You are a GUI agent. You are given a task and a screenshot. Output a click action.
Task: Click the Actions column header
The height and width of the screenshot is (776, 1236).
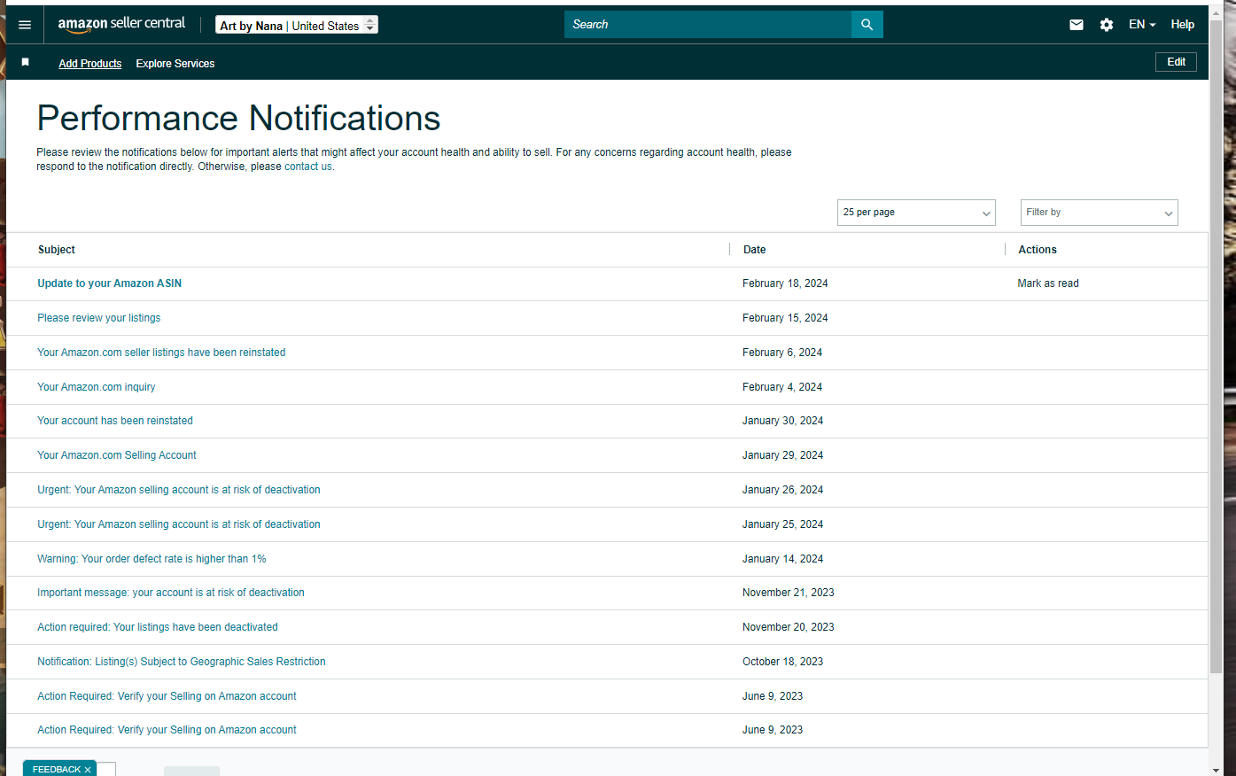[x=1038, y=250]
